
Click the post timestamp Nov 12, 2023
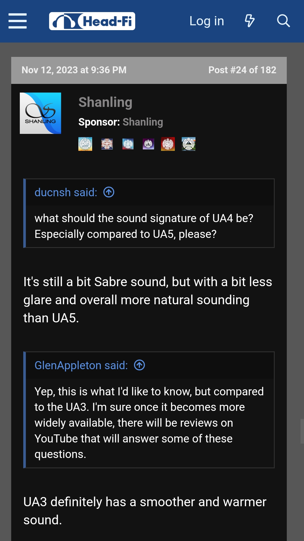pyautogui.click(x=74, y=70)
